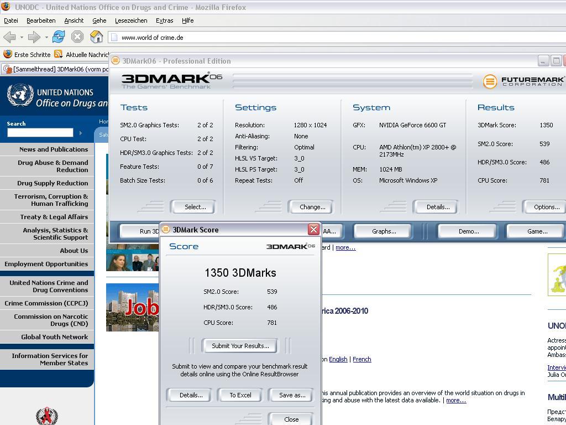Open the Lesezeichen menu

click(x=131, y=20)
